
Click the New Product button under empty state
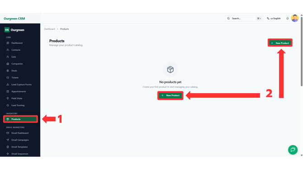tap(170, 95)
